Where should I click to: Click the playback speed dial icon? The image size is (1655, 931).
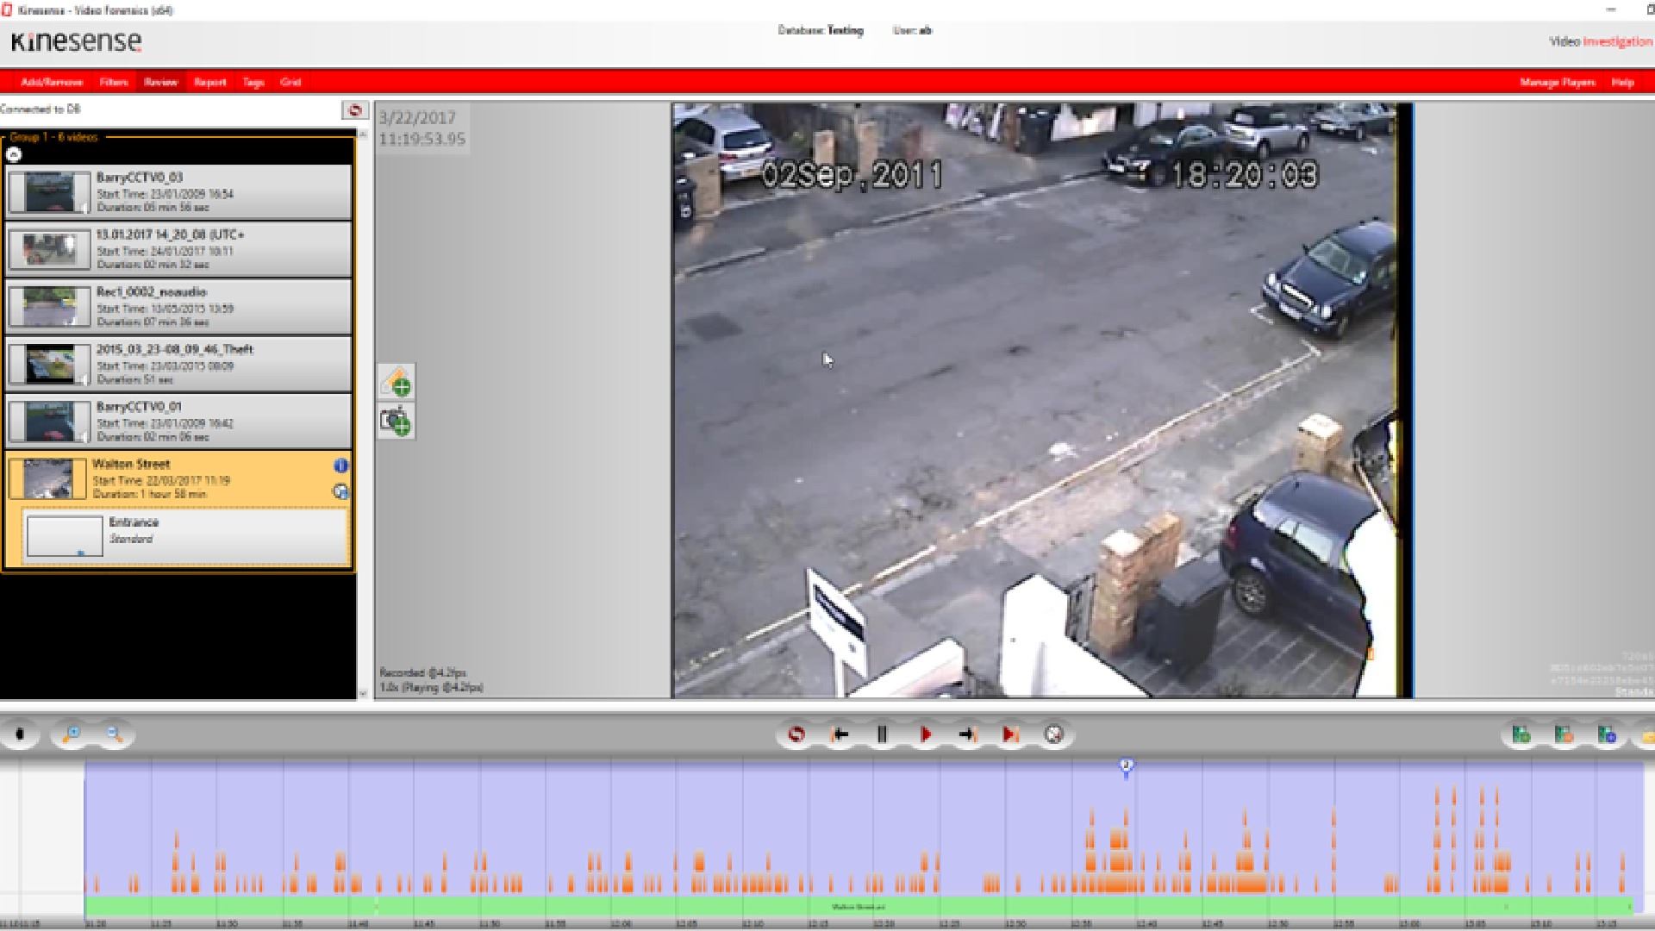[1053, 734]
